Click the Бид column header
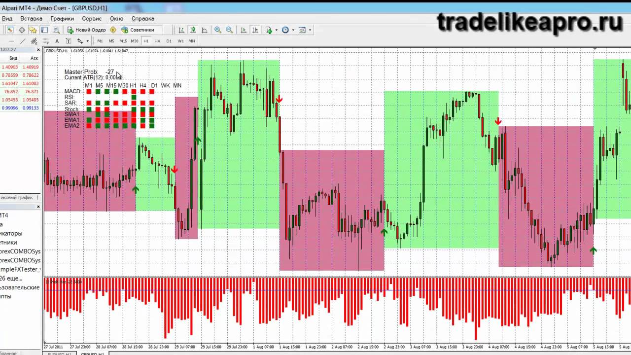The height and width of the screenshot is (355, 631). coord(13,58)
